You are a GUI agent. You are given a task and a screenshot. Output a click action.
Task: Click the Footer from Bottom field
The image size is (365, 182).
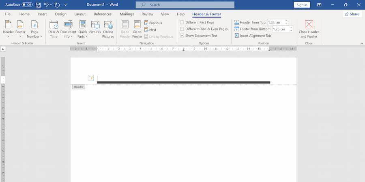pyautogui.click(x=281, y=29)
